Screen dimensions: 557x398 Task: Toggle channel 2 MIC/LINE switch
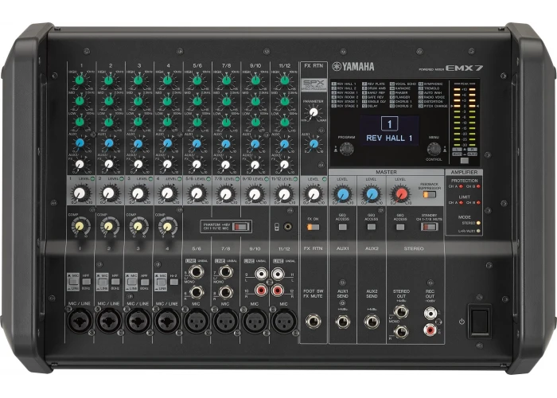(x=103, y=282)
